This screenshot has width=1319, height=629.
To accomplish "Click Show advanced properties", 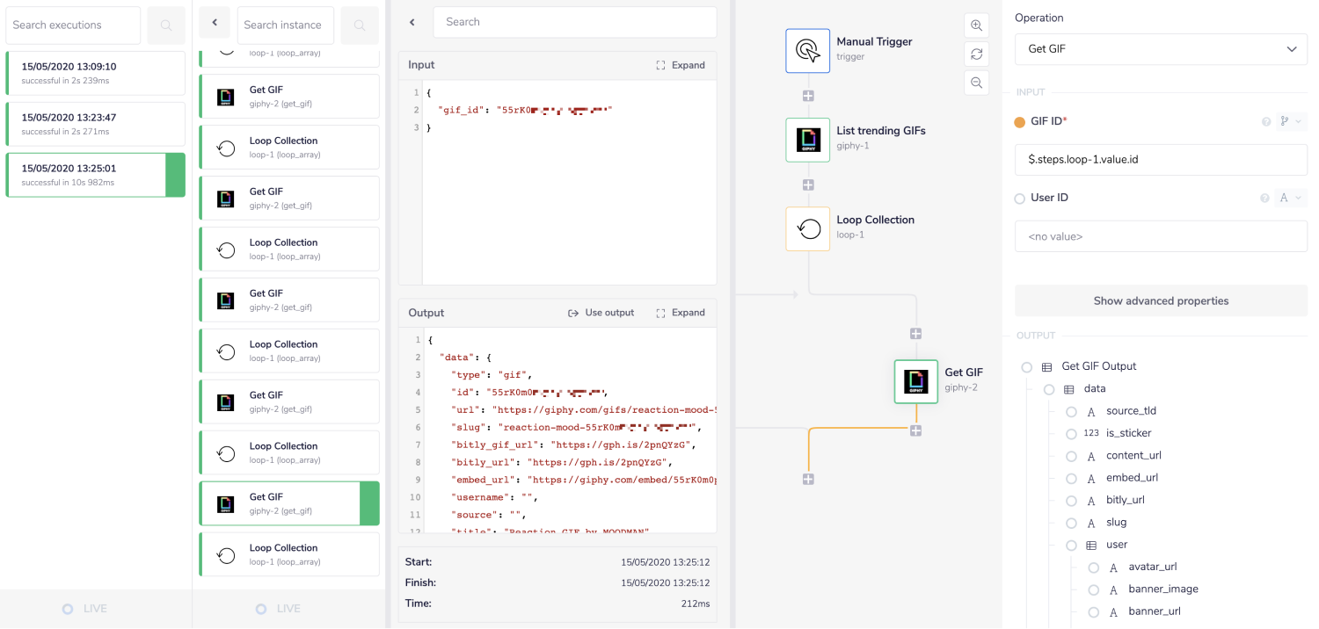I will coord(1161,300).
